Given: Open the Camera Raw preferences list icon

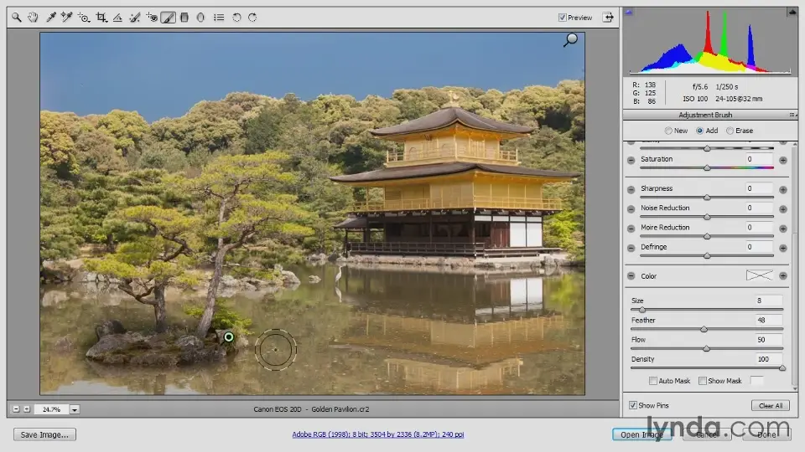Looking at the screenshot, I should tap(218, 17).
